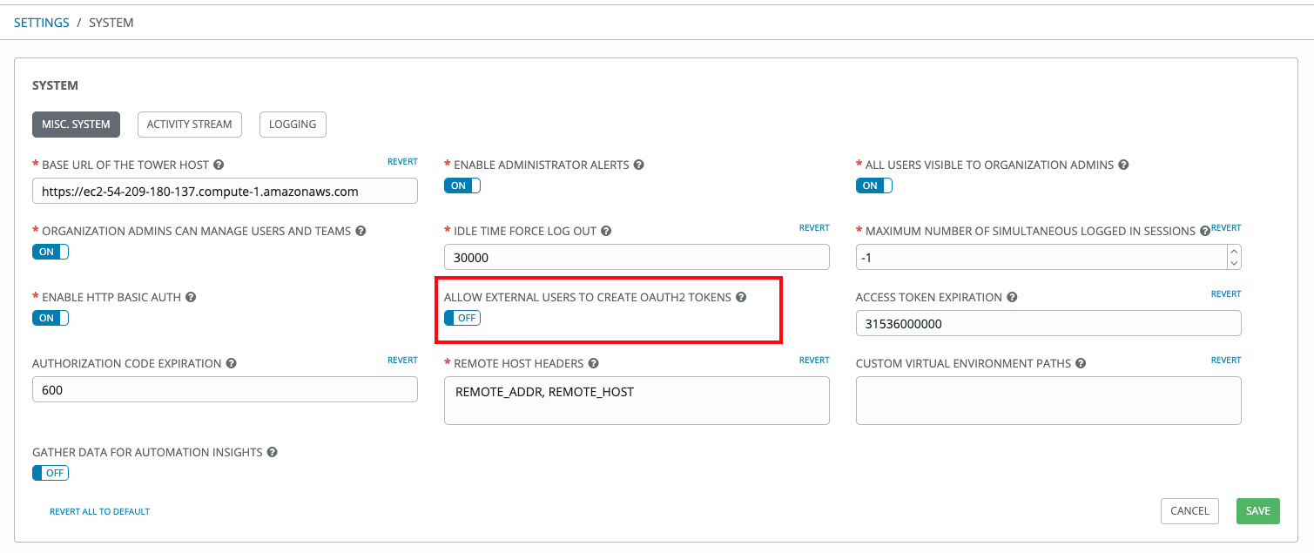The image size is (1314, 553).
Task: Switch off Organization Admins Can Manage Users
Action: pos(51,252)
